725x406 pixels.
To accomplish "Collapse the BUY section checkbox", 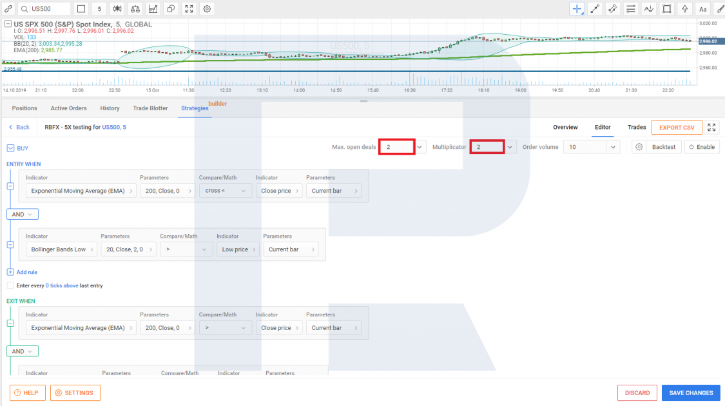I will click(x=10, y=148).
